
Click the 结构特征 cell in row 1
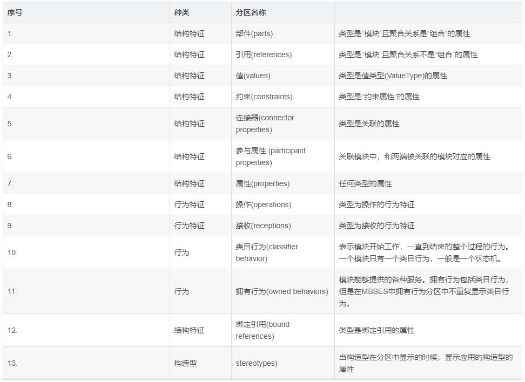coord(200,33)
